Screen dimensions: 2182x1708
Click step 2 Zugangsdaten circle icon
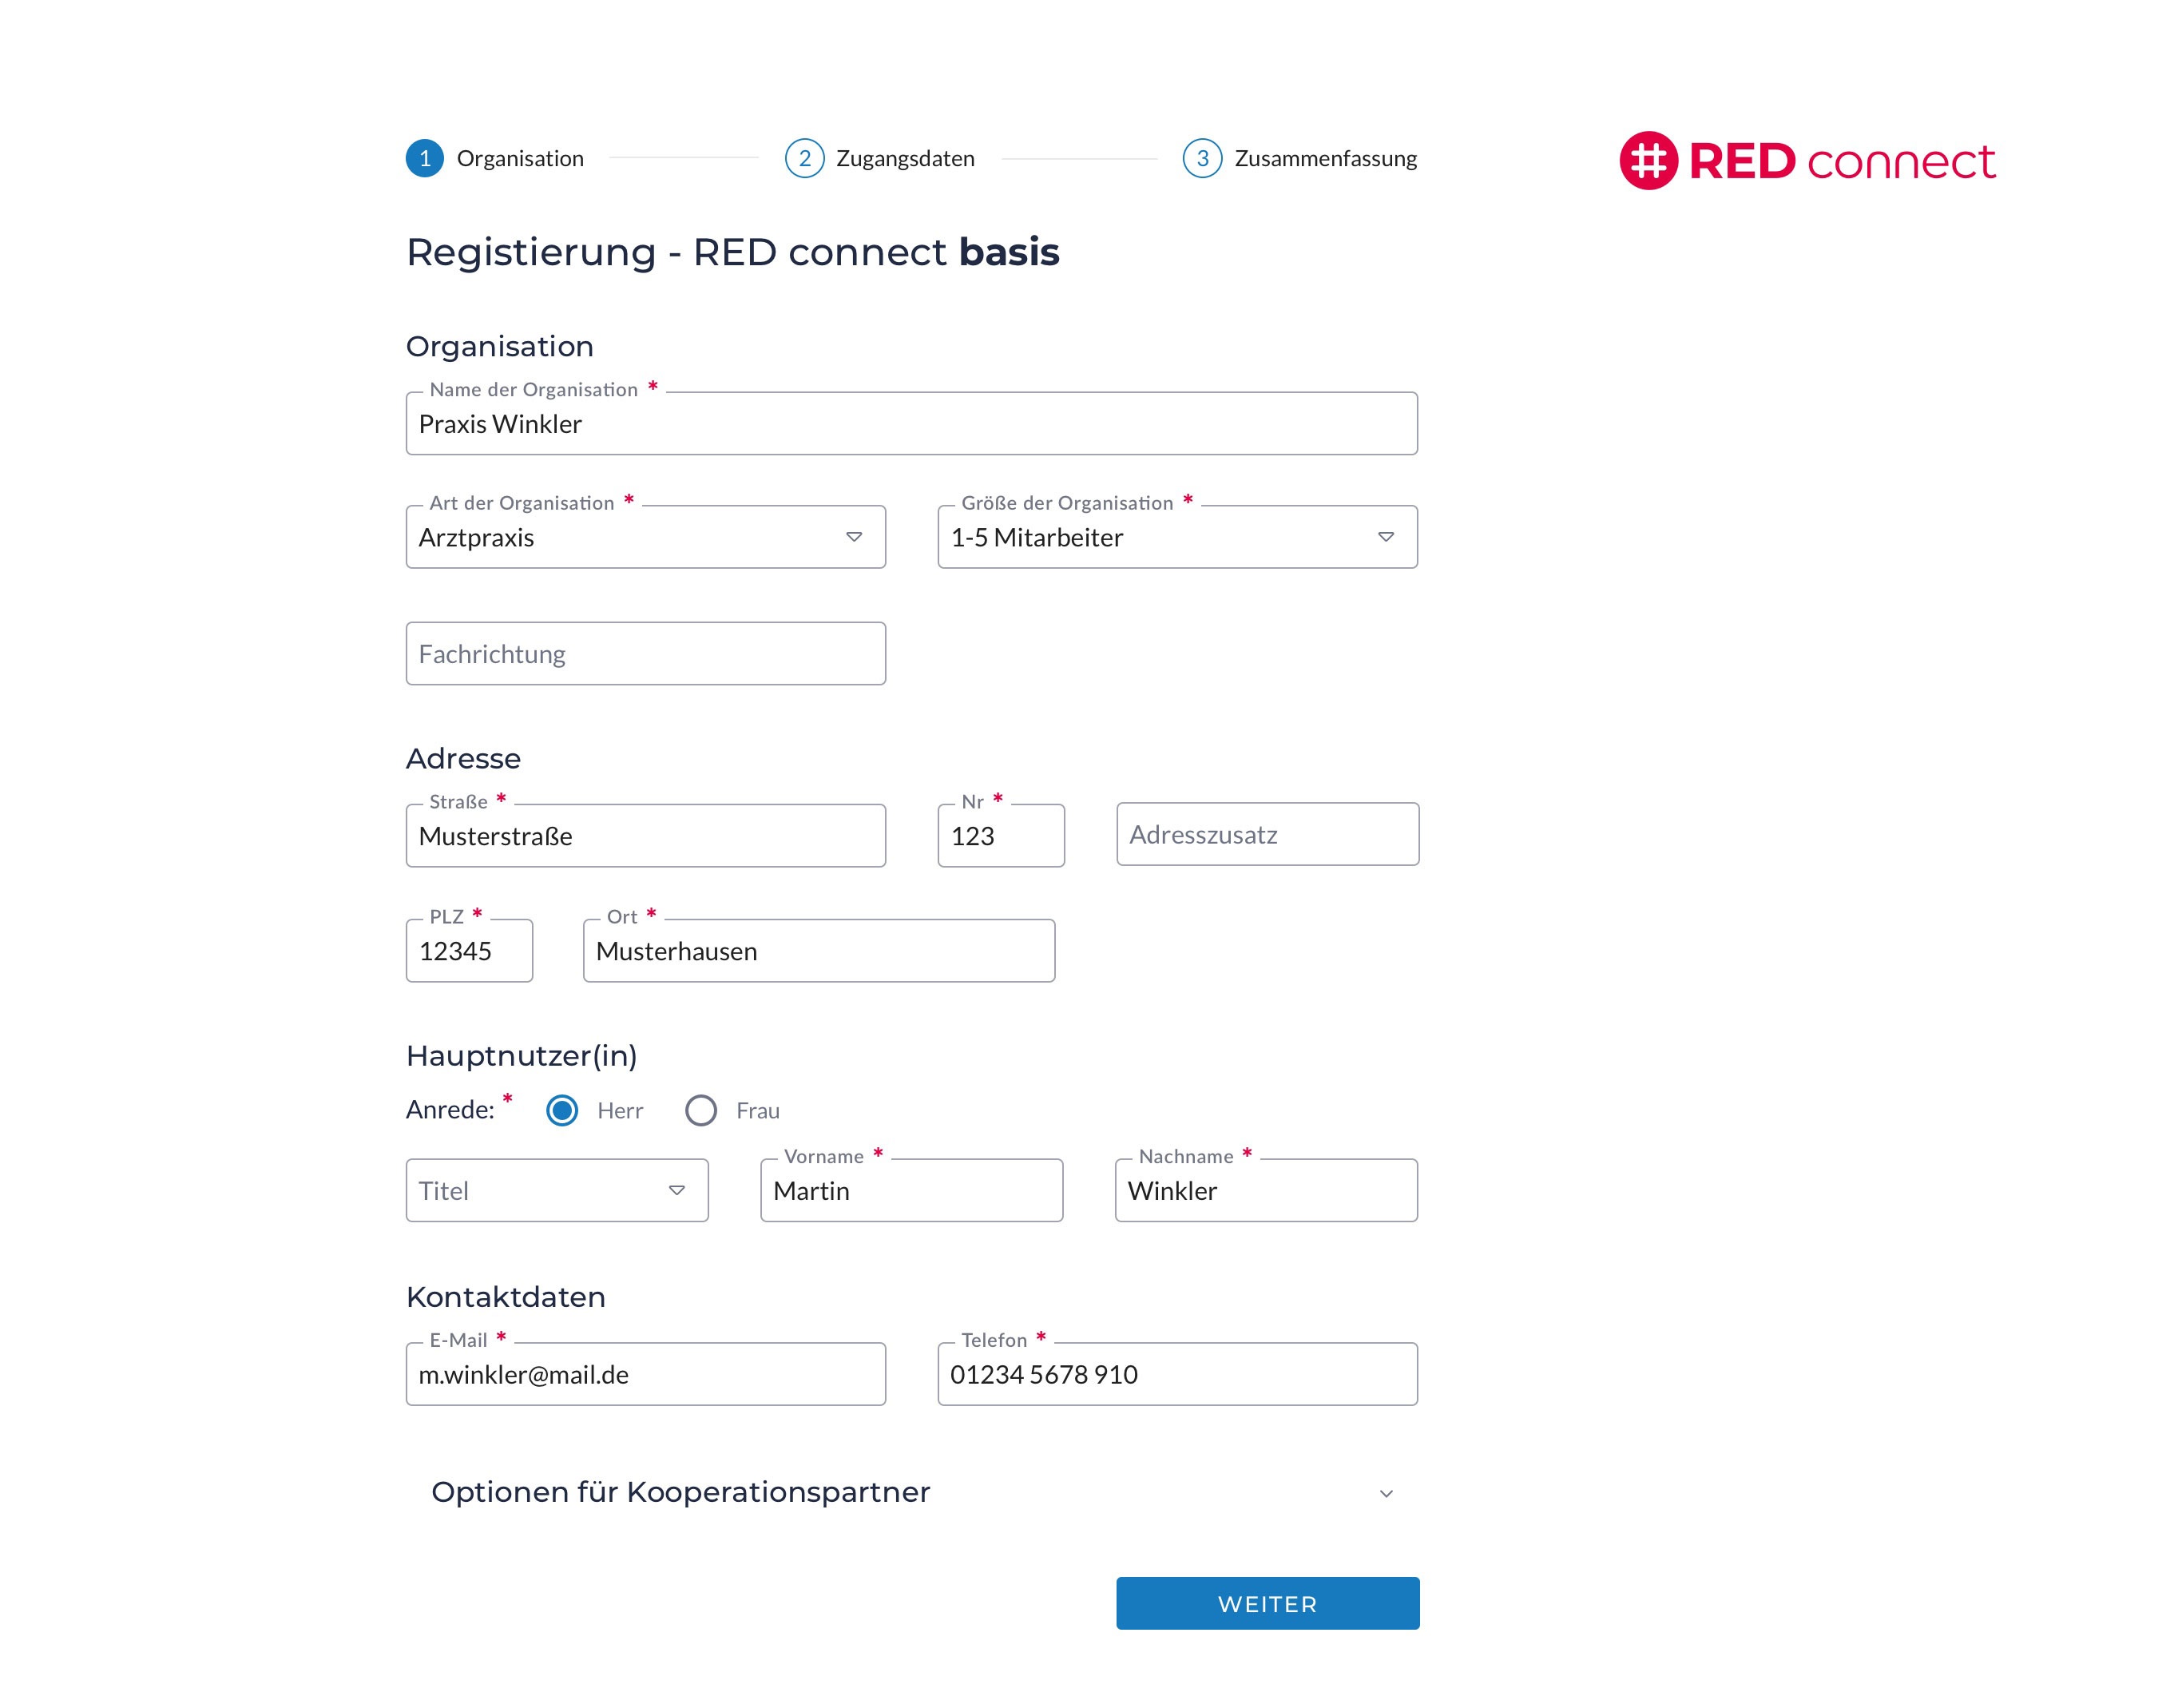point(803,158)
